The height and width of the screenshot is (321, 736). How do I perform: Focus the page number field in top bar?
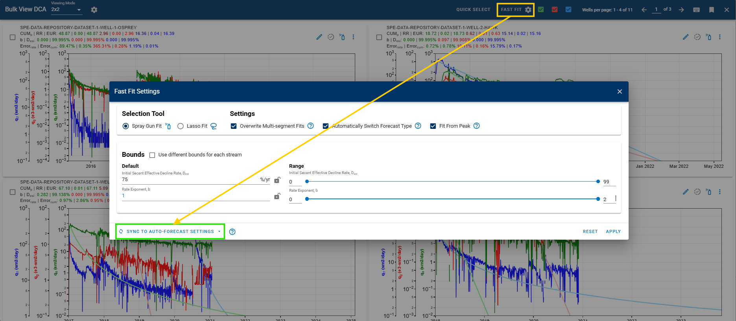click(656, 9)
